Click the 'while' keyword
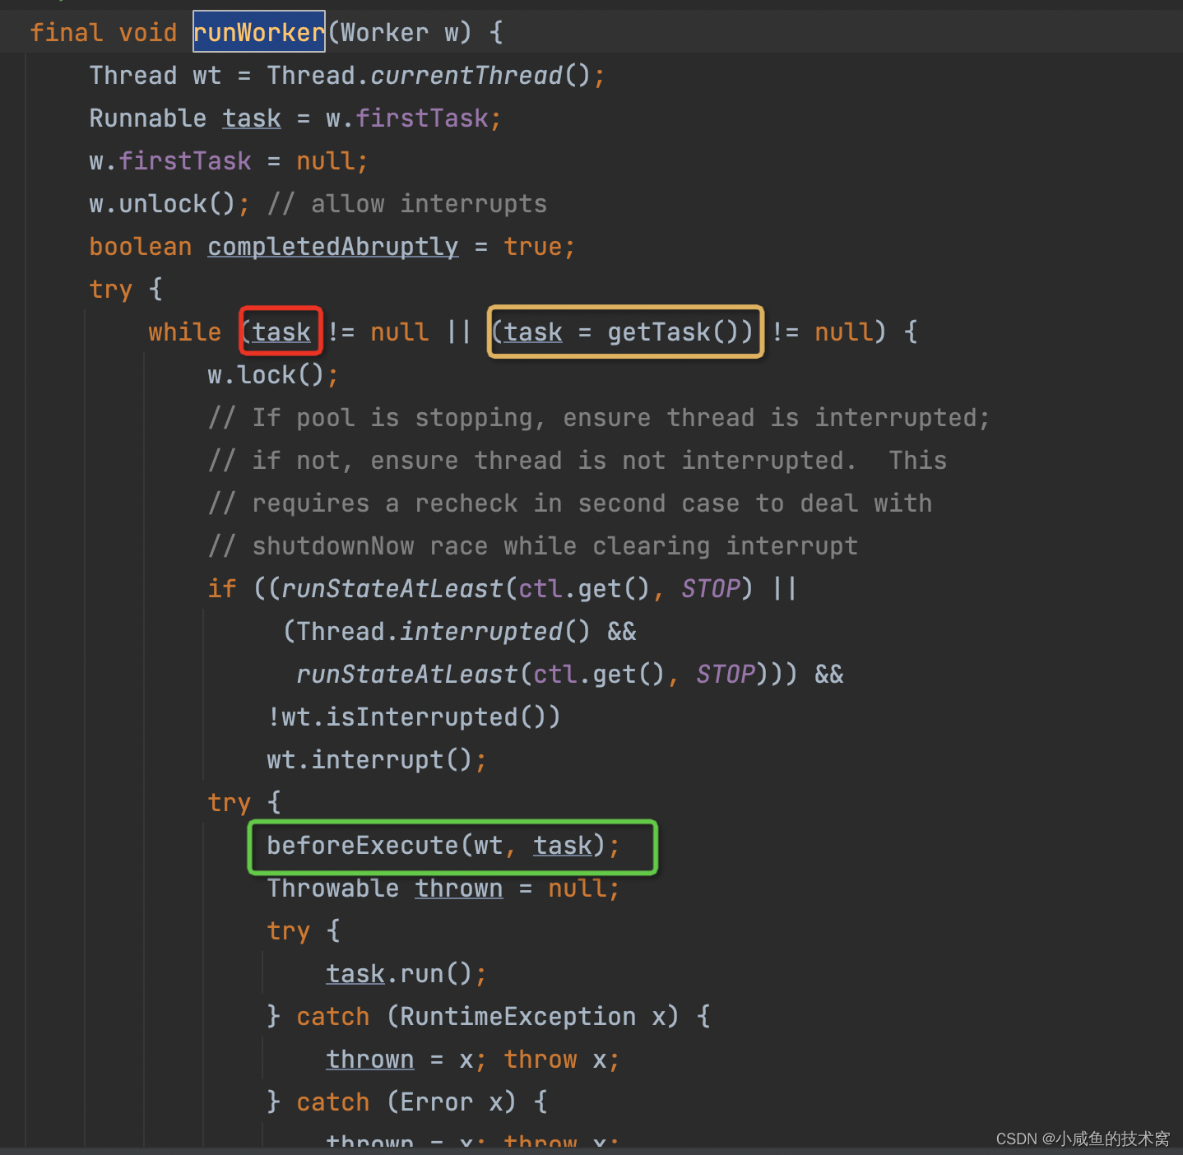Viewport: 1183px width, 1155px height. point(184,332)
